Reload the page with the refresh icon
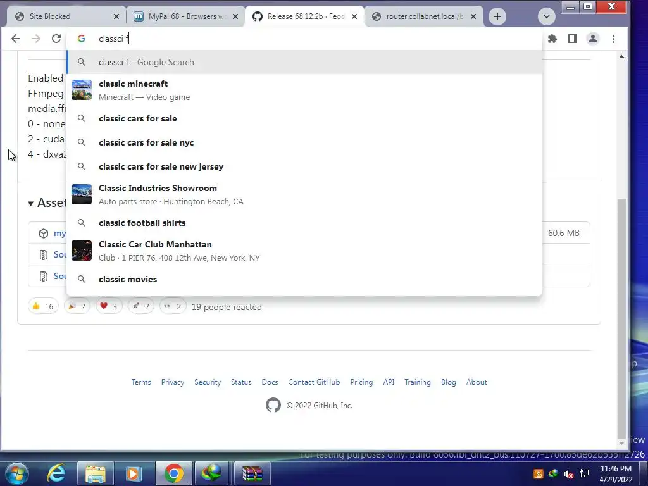This screenshot has width=648, height=486. [56, 39]
